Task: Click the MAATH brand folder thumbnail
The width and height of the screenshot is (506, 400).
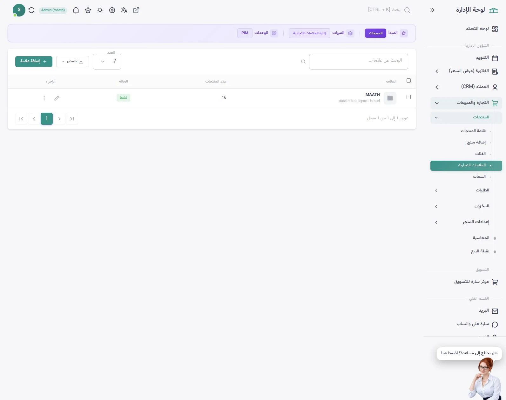Action: pyautogui.click(x=390, y=98)
